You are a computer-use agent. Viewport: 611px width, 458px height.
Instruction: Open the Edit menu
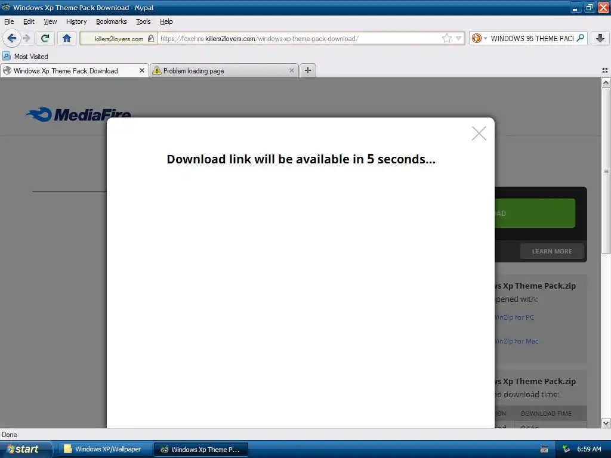click(29, 21)
